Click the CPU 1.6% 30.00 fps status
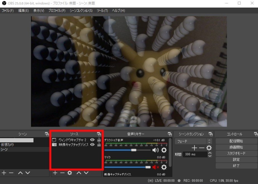 click(x=224, y=181)
